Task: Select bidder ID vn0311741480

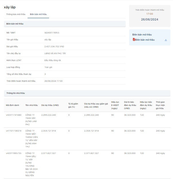Action: 14,115
